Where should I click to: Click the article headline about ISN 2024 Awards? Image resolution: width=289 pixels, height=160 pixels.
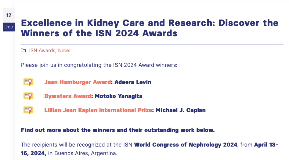pos(150,28)
